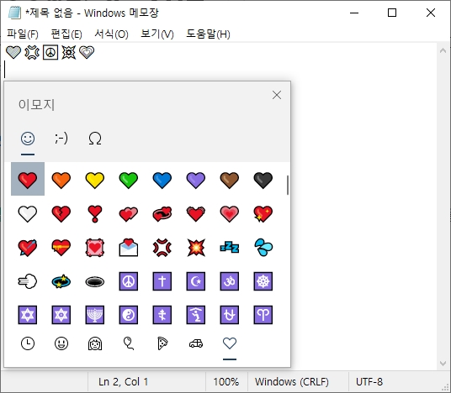The width and height of the screenshot is (451, 393).
Task: Select the yin yang emoji
Action: click(x=129, y=315)
